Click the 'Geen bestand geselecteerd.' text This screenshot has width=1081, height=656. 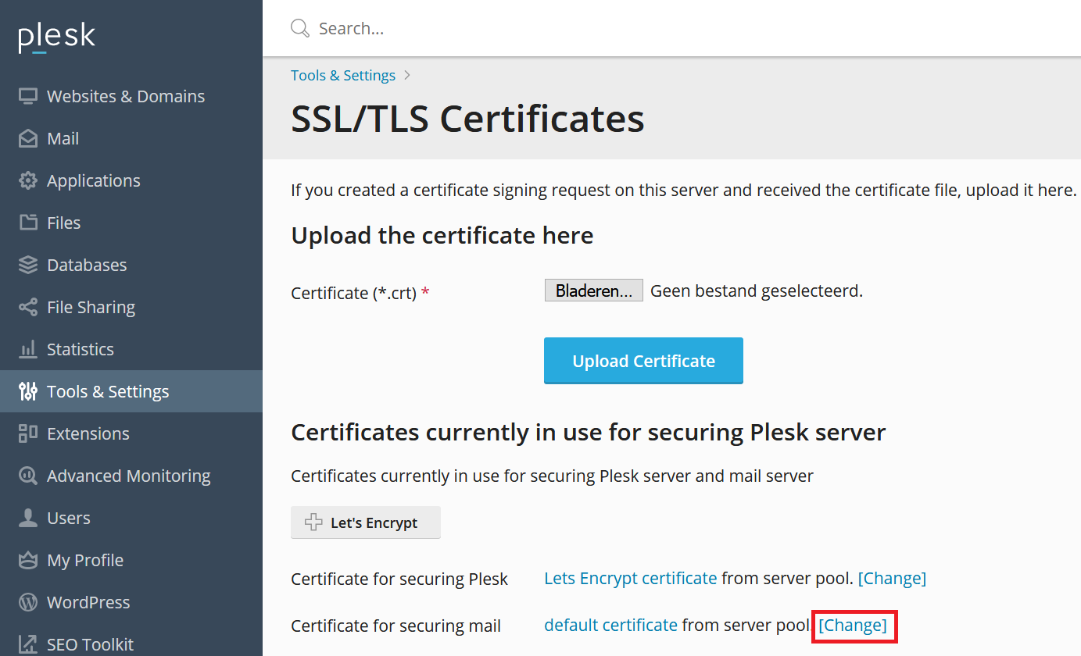click(x=757, y=291)
